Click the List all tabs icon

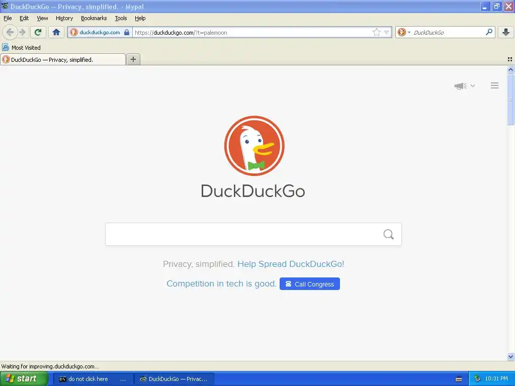pyautogui.click(x=510, y=59)
